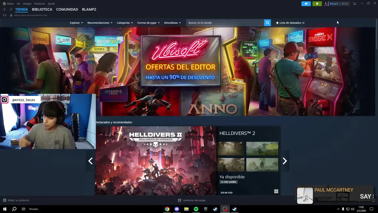Open File Explorer from the taskbar

(186, 209)
